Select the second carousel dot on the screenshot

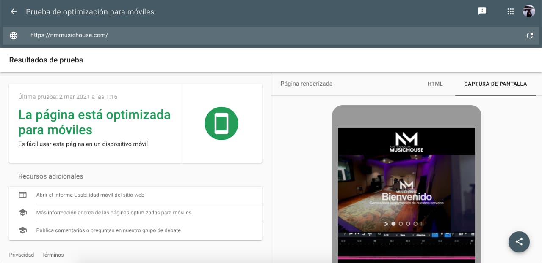pyautogui.click(x=401, y=224)
